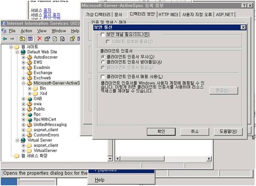Image resolution: width=256 pixels, height=186 pixels.
Task: Expand the Bin folder node
Action: 30,89
